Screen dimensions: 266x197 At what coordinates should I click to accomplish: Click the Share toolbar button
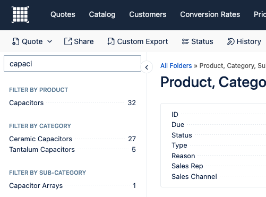79,41
